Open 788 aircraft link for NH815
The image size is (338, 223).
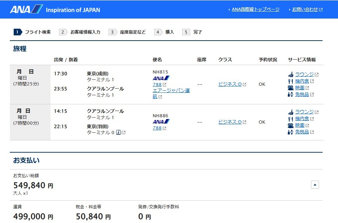coord(157,84)
